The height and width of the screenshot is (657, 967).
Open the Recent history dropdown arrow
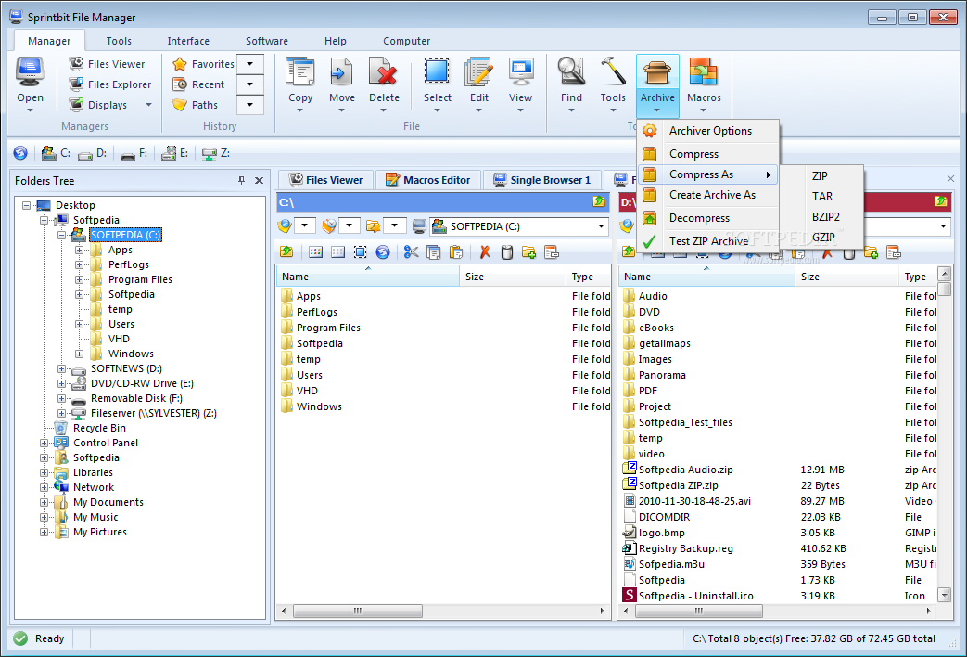pos(249,84)
